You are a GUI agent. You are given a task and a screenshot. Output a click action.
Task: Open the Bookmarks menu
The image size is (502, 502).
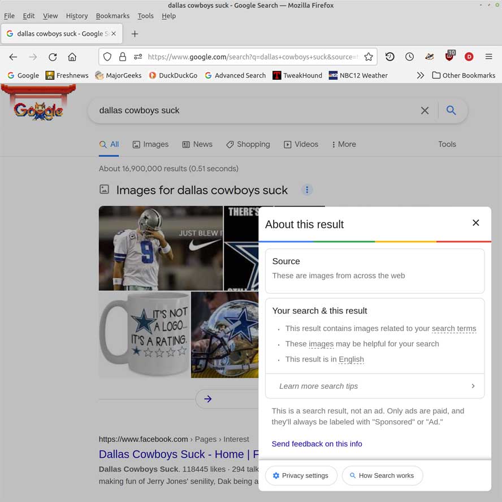(x=112, y=16)
